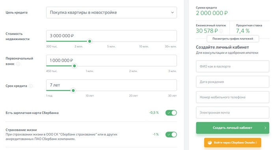Click the interest rate value '7,4 %'
Image resolution: width=276 pixels, height=150 pixels.
243,31
